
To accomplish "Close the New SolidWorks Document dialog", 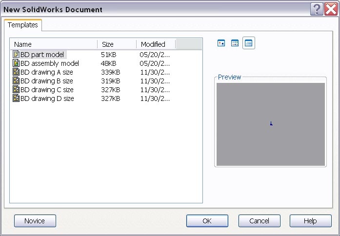I will 331,10.
